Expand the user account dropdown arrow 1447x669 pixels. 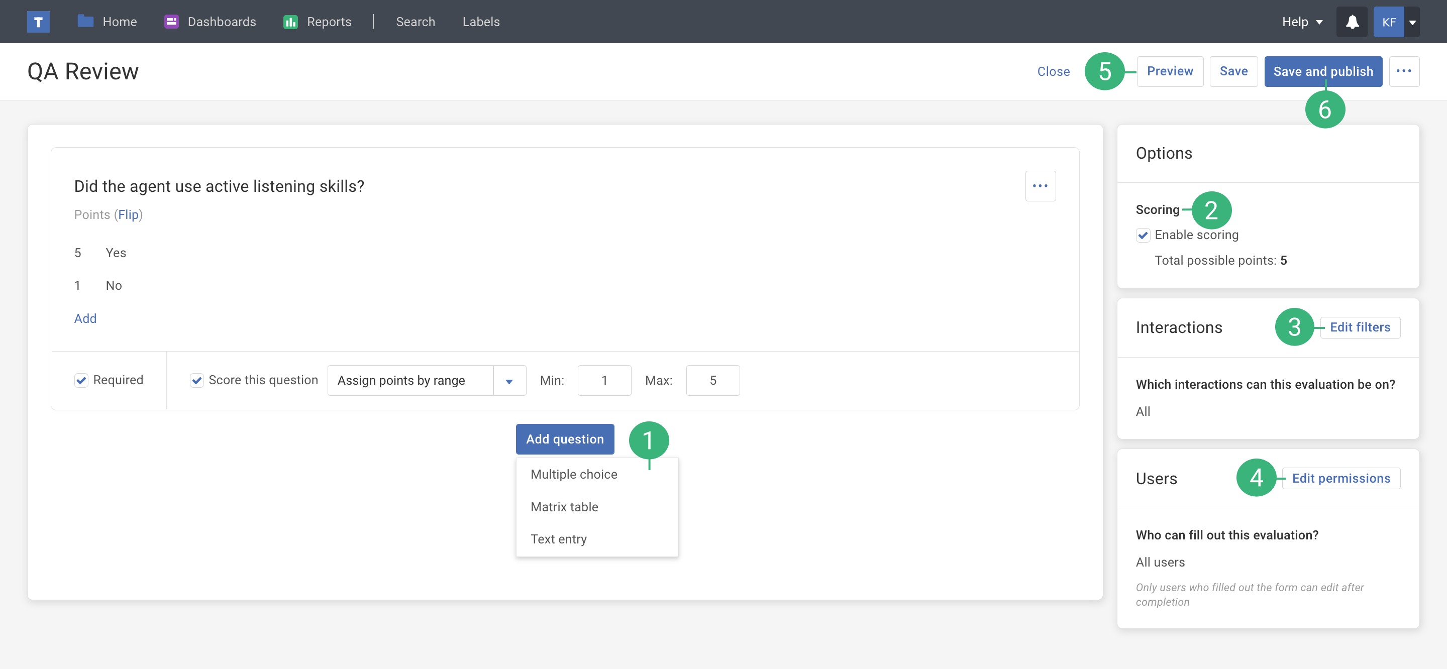tap(1412, 23)
